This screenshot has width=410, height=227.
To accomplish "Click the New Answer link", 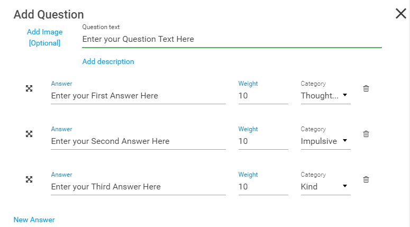I will pyautogui.click(x=34, y=220).
